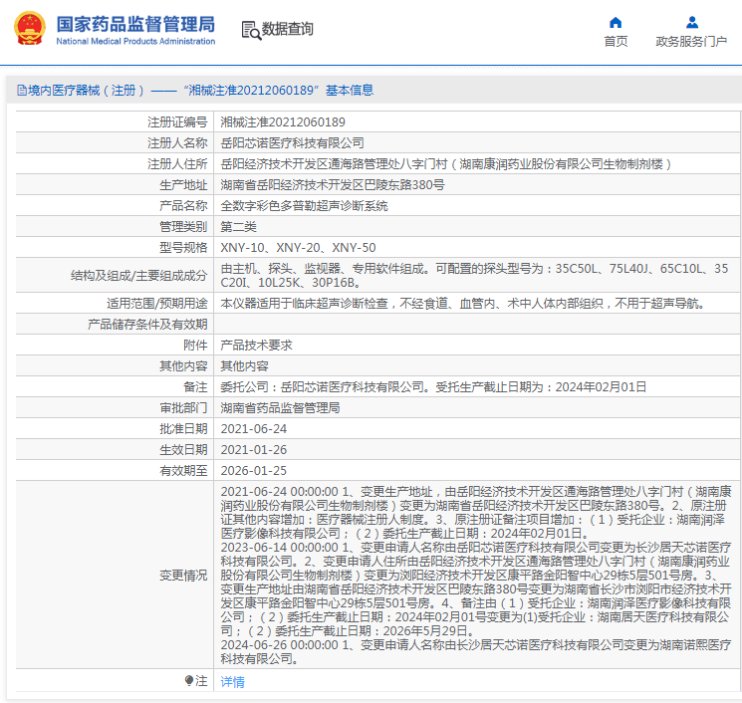The height and width of the screenshot is (703, 742).
Task: Click 湖南省岳阳经济技术开发区巴陵东路380号 value
Action: tap(333, 184)
